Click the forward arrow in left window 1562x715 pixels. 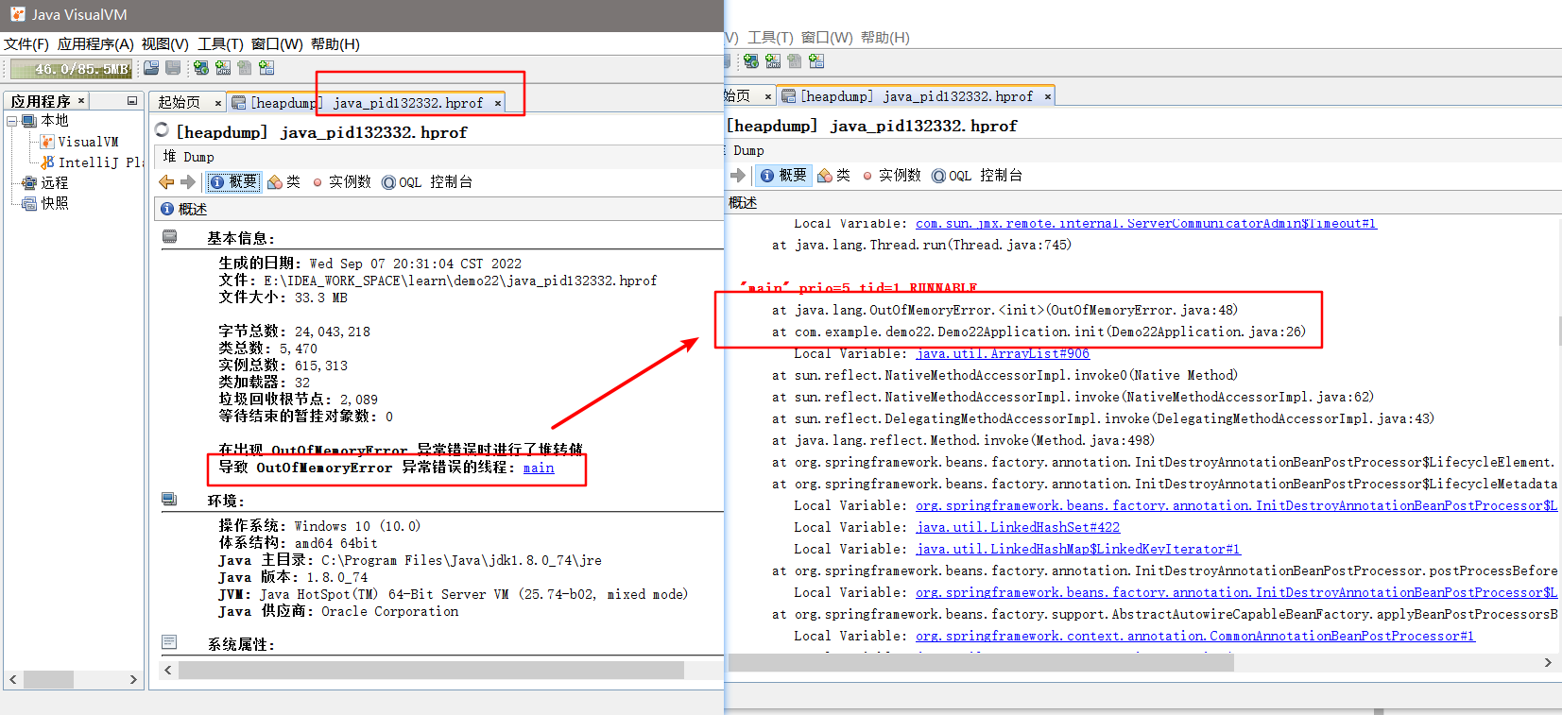pyautogui.click(x=187, y=182)
